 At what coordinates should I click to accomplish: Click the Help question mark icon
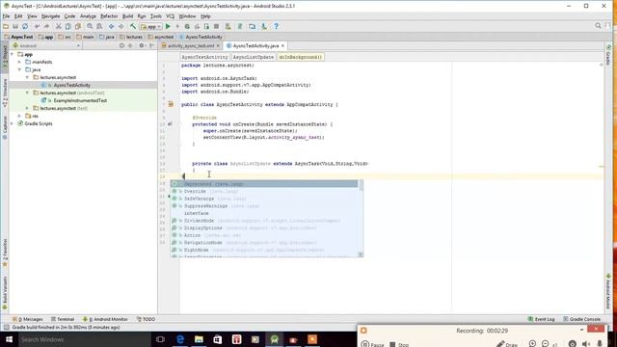click(x=277, y=26)
